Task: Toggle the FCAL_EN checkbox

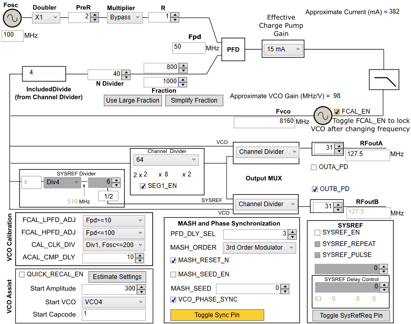Action: coord(337,111)
